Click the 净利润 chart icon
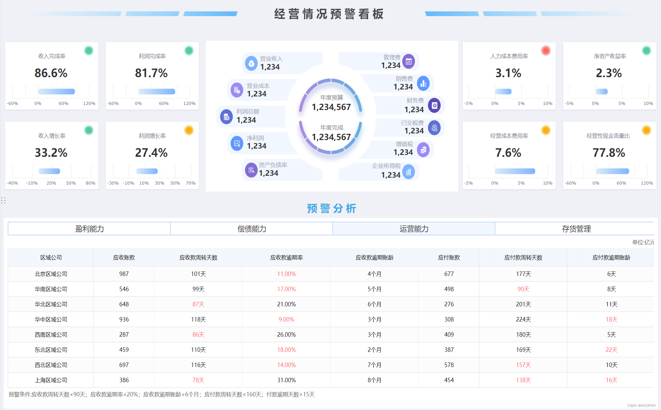The image size is (661, 410). 237,144
